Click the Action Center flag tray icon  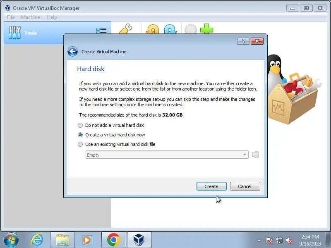tap(269, 240)
